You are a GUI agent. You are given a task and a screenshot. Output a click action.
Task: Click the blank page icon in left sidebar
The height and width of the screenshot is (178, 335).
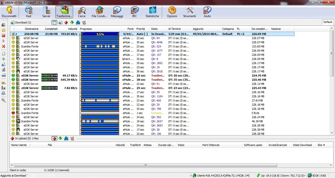[x=4, y=54]
